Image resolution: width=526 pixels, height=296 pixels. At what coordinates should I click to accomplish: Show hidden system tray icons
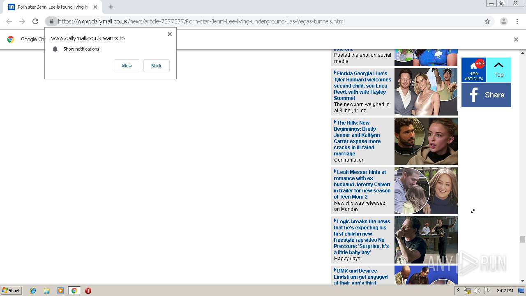(x=458, y=291)
